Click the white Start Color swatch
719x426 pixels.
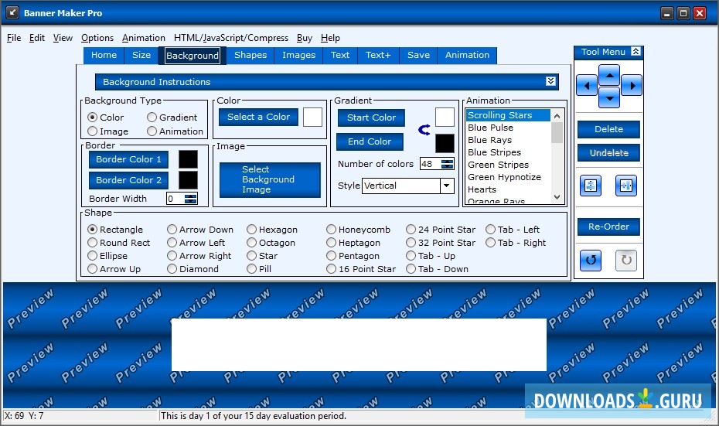pyautogui.click(x=445, y=117)
